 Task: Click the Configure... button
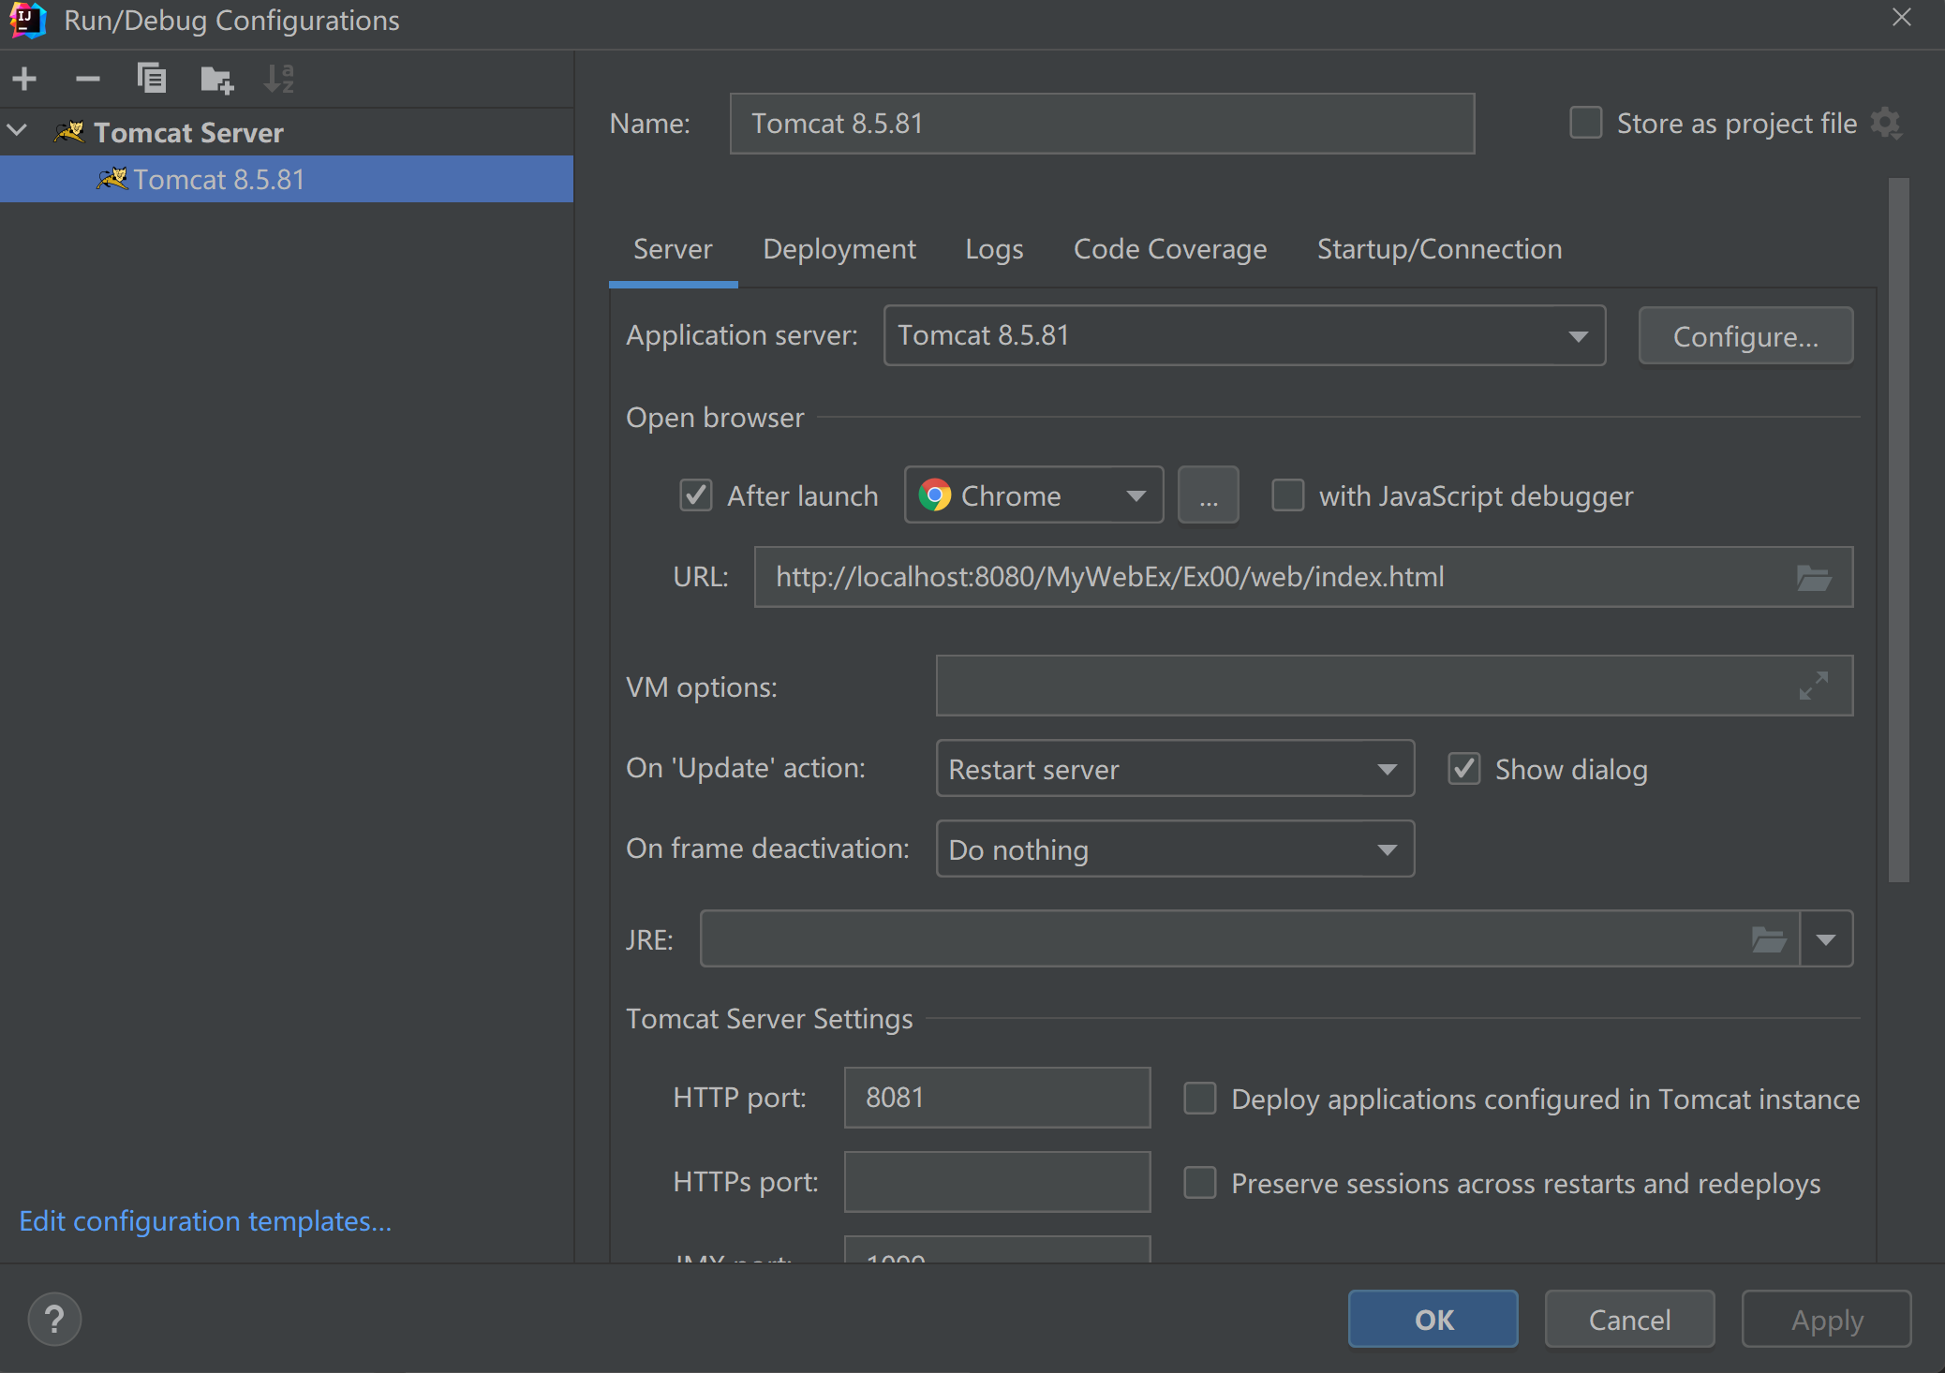[x=1745, y=336]
